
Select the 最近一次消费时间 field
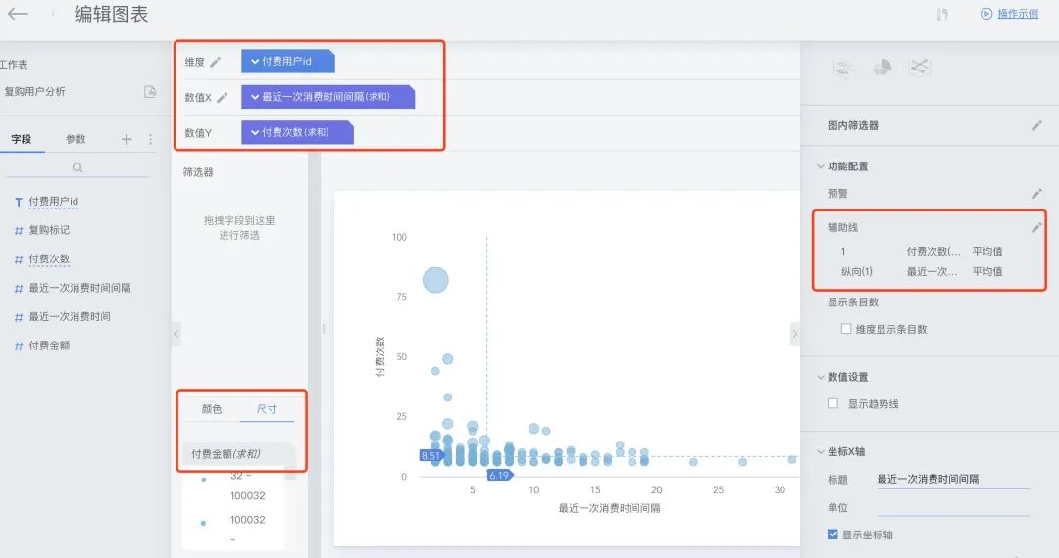[70, 317]
